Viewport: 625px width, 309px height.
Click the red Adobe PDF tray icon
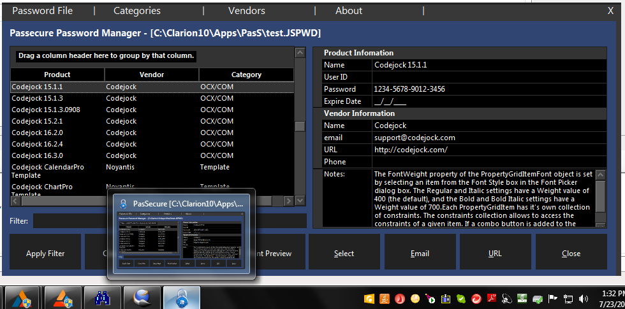[x=492, y=298]
